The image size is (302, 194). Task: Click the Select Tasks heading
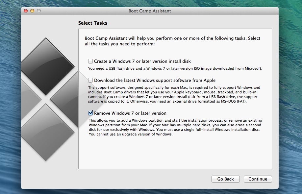click(93, 23)
